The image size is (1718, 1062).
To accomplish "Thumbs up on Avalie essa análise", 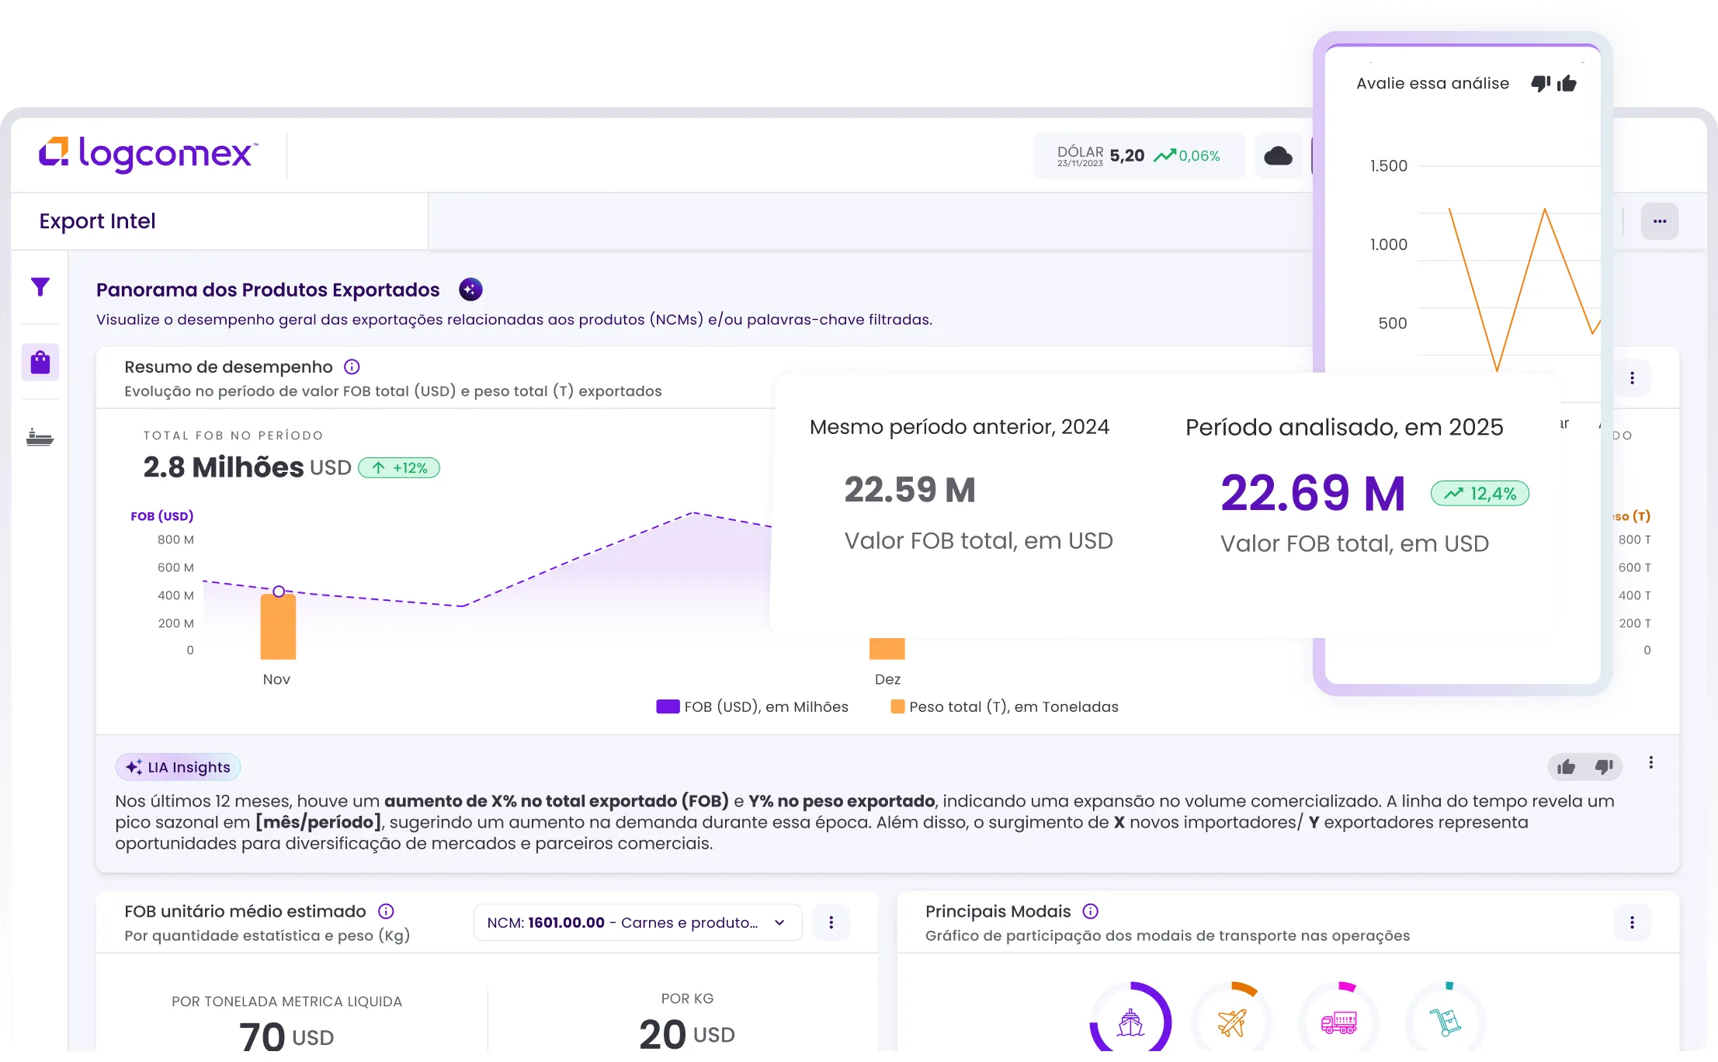I will (x=1567, y=83).
